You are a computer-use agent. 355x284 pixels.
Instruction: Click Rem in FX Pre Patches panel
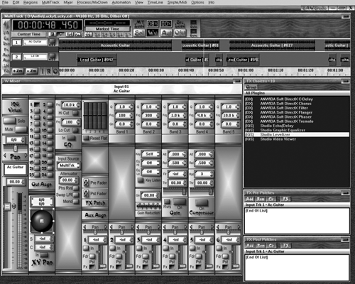click(261, 199)
